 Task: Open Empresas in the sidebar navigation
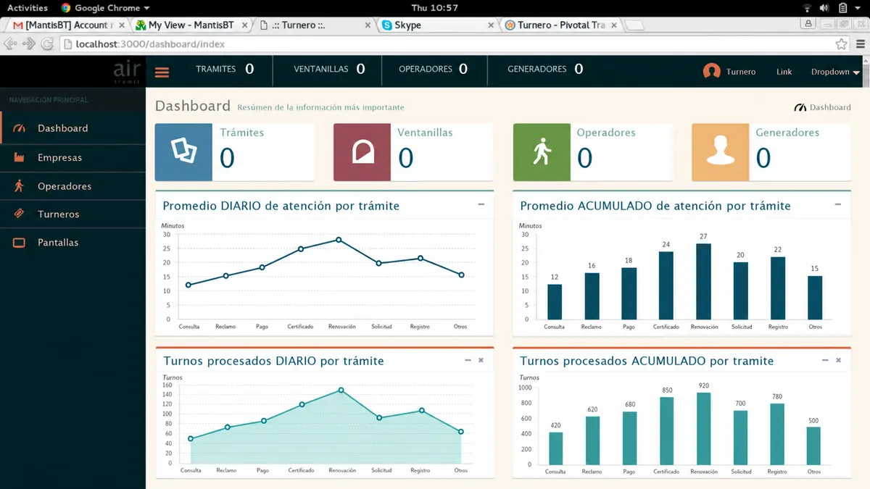72,157
